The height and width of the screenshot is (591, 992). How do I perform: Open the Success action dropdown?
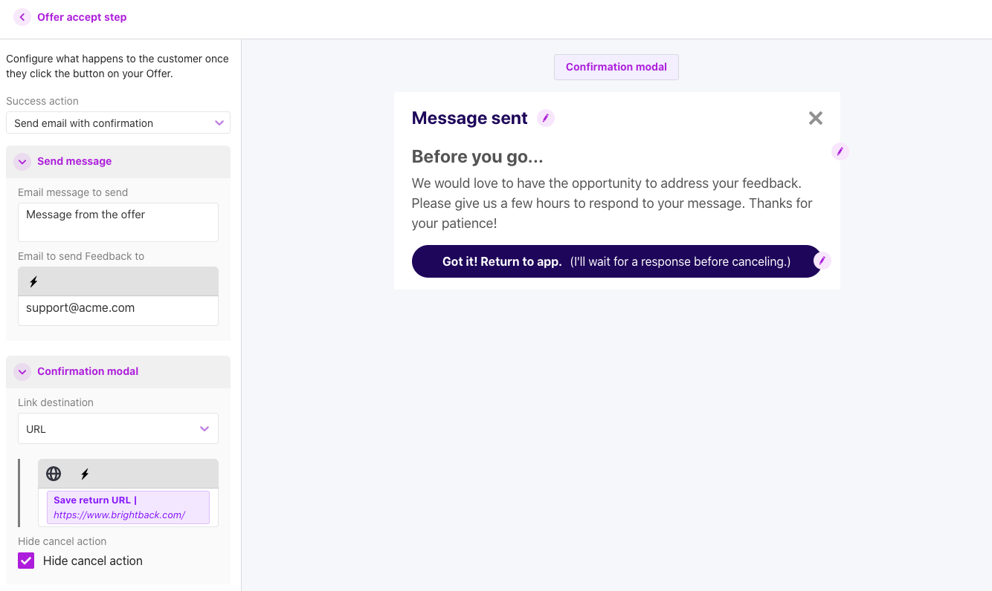click(x=118, y=123)
